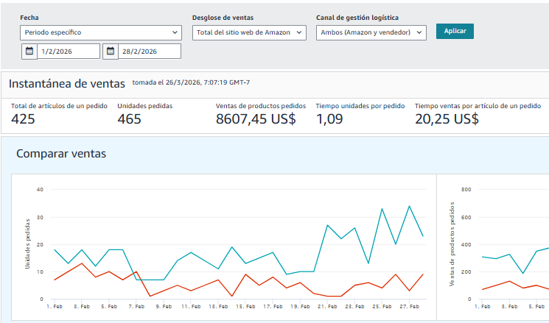
Task: Select the 425 total order items value
Action: [24, 119]
